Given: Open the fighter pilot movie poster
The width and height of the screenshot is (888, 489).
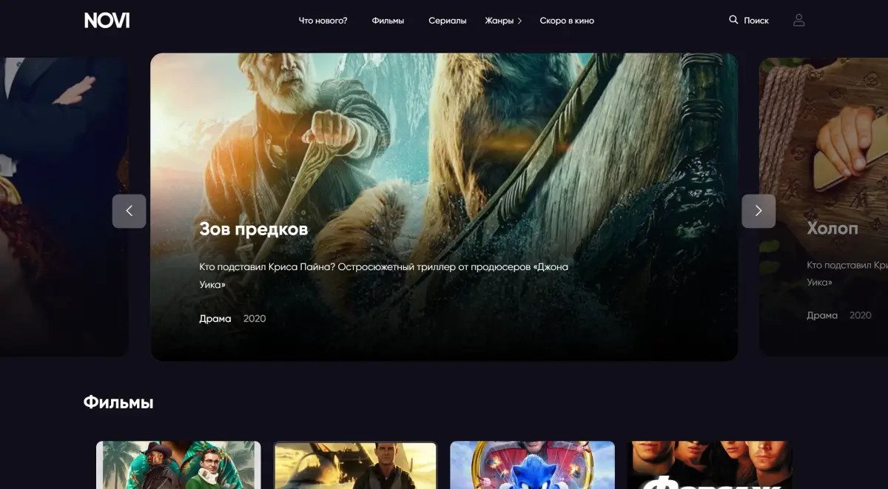Looking at the screenshot, I should coord(355,465).
